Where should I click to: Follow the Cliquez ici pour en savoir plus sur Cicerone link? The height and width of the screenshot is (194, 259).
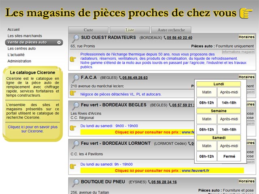click(x=32, y=129)
